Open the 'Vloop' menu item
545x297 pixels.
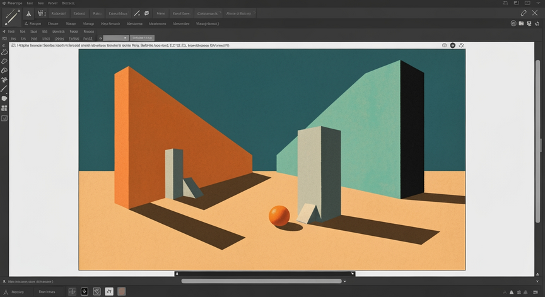coord(71,23)
